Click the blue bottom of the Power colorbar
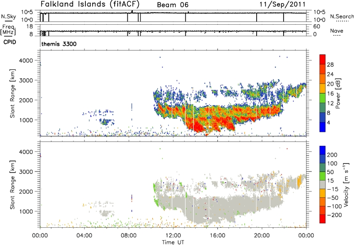This screenshot has width=354, height=245. (x=323, y=127)
